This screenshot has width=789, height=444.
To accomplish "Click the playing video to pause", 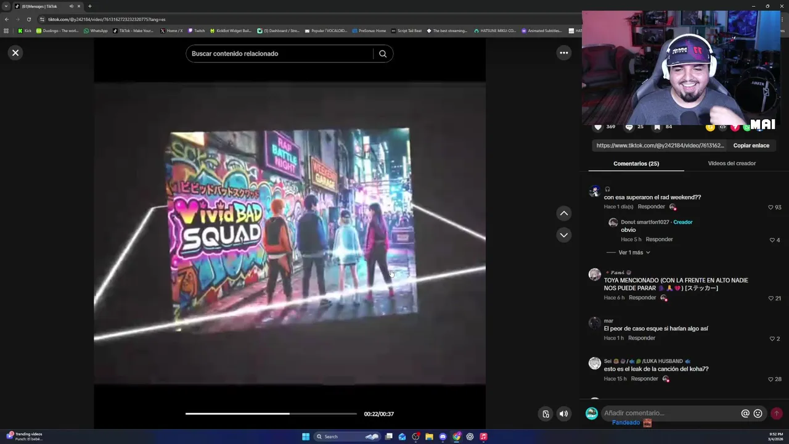I will click(290, 233).
